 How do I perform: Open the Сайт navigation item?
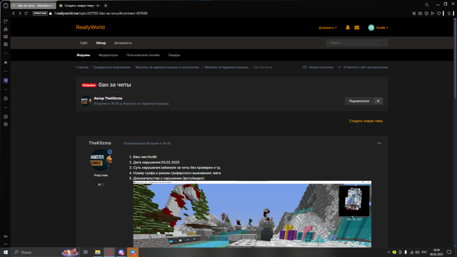coord(84,43)
